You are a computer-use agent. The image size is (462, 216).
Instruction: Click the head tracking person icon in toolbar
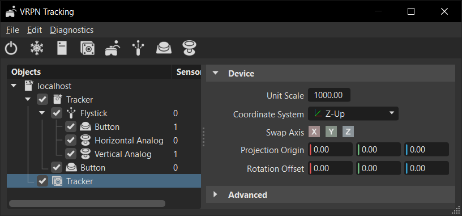click(x=113, y=48)
